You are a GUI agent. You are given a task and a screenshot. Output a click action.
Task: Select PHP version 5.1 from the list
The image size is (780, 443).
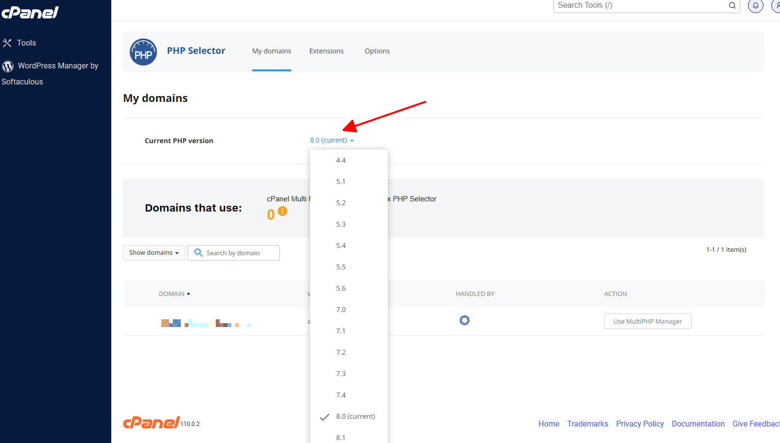click(x=349, y=181)
